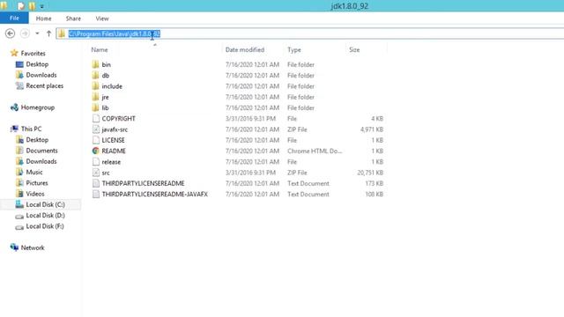564x317 pixels.
Task: Open the File menu tab
Action: (14, 18)
